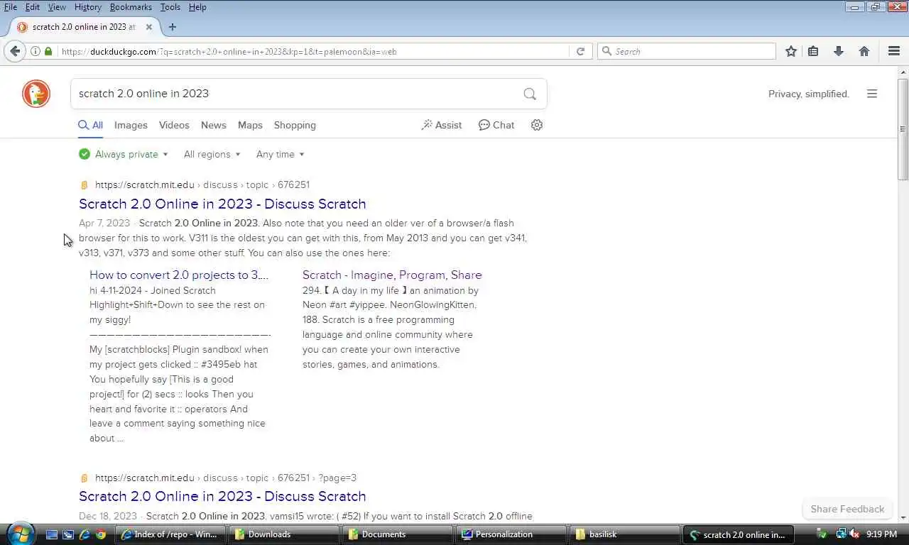Click the Share Feedback button
The width and height of the screenshot is (909, 545).
tap(847, 509)
